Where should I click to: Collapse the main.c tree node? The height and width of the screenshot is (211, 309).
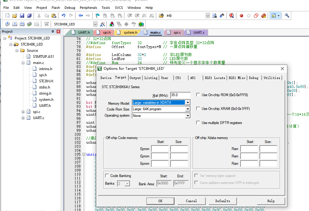coord(23,63)
